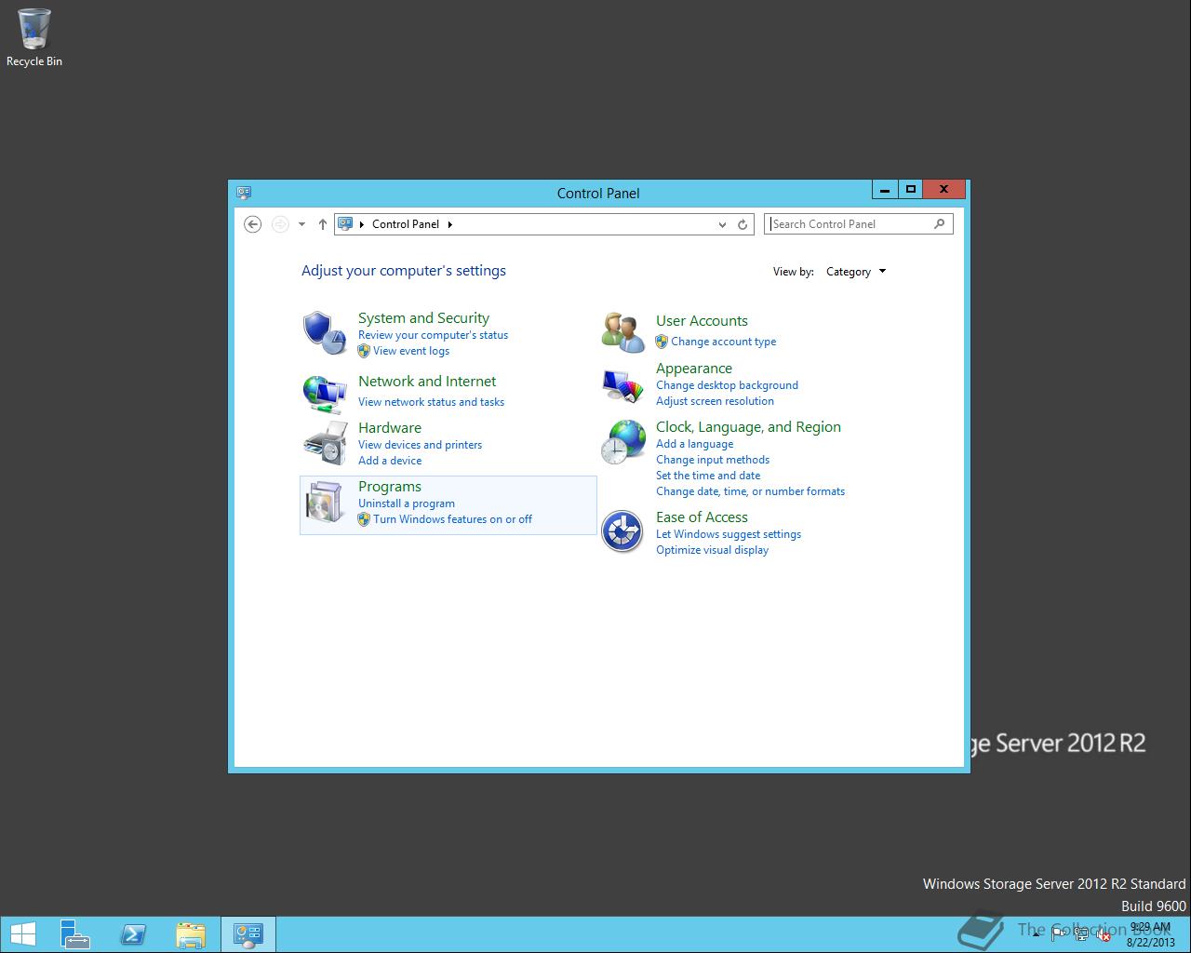Open the View by Category dropdown
1191x953 pixels.
coord(856,272)
